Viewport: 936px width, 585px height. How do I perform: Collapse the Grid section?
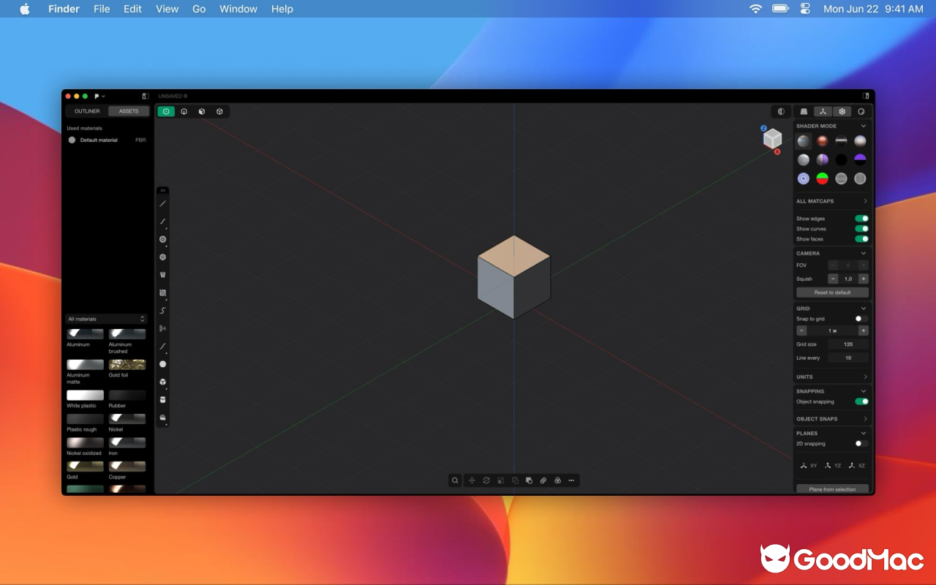[864, 309]
